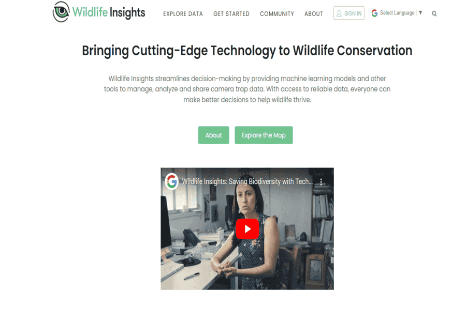
Task: Open the Explore Data menu
Action: tap(183, 14)
